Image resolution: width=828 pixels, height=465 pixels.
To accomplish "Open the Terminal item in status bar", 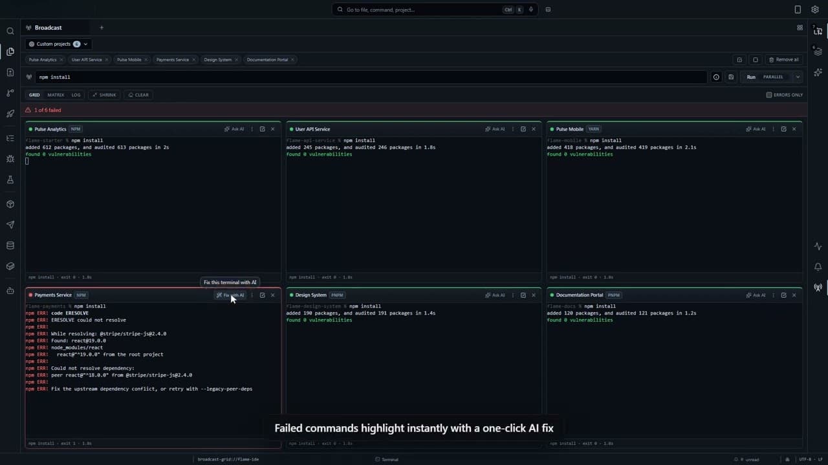I will tap(387, 459).
